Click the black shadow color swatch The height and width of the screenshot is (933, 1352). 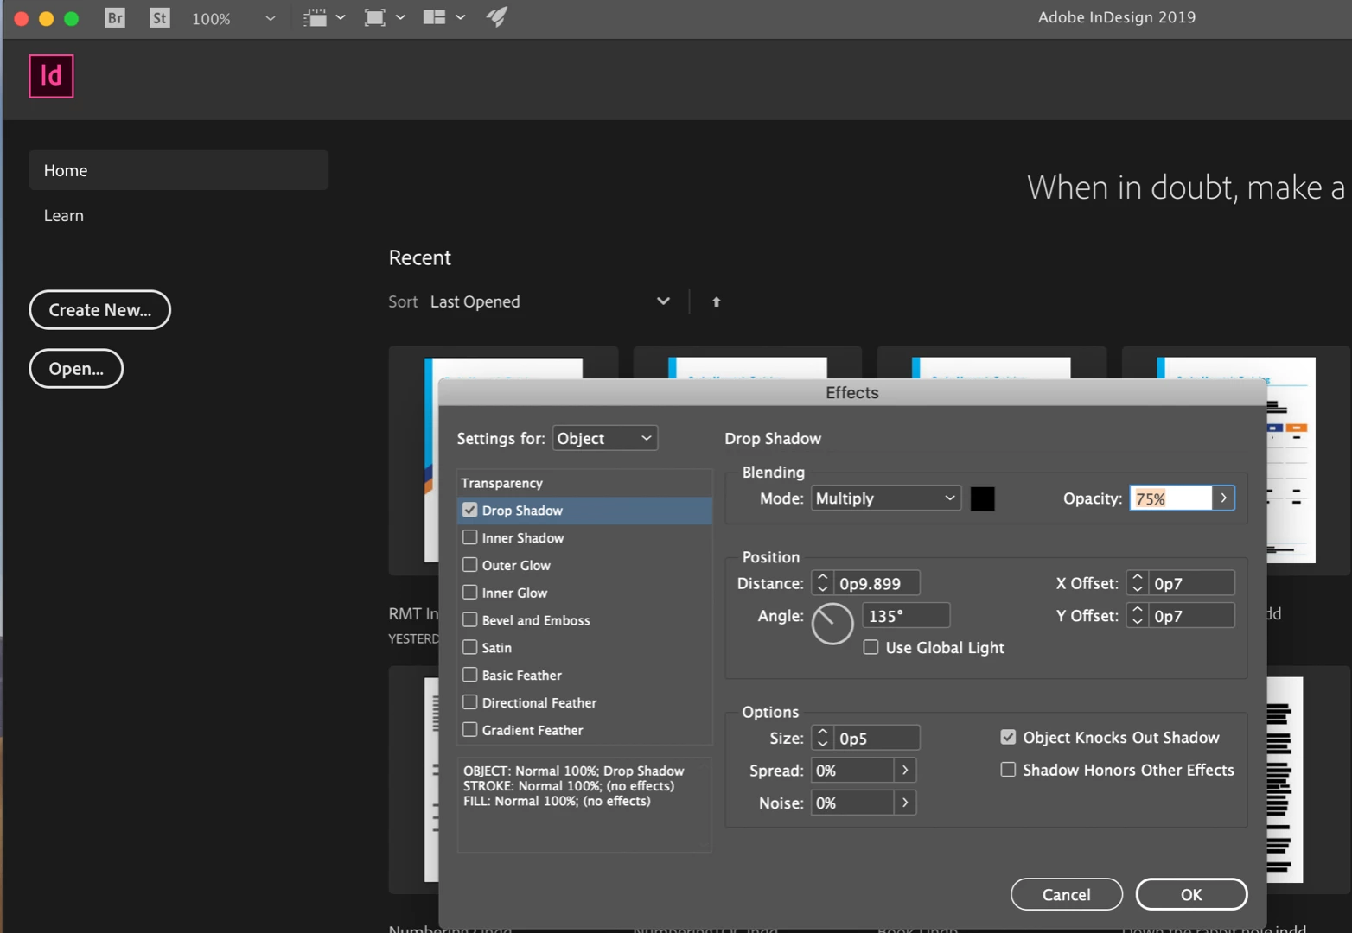(x=982, y=498)
